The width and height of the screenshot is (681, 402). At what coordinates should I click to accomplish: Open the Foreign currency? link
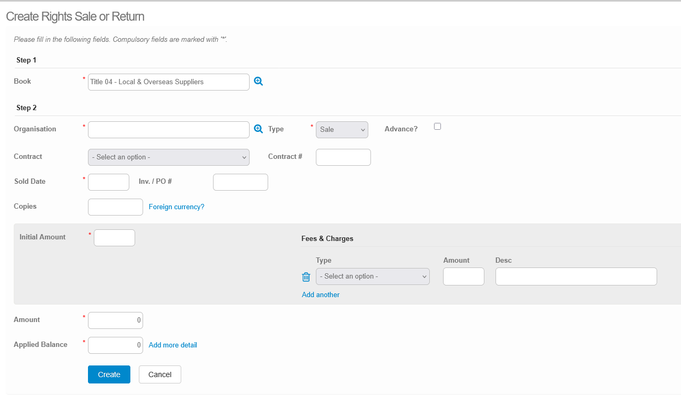176,207
